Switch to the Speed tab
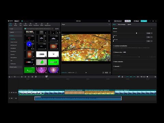The width and height of the screenshot is (164, 123). [x=129, y=25]
